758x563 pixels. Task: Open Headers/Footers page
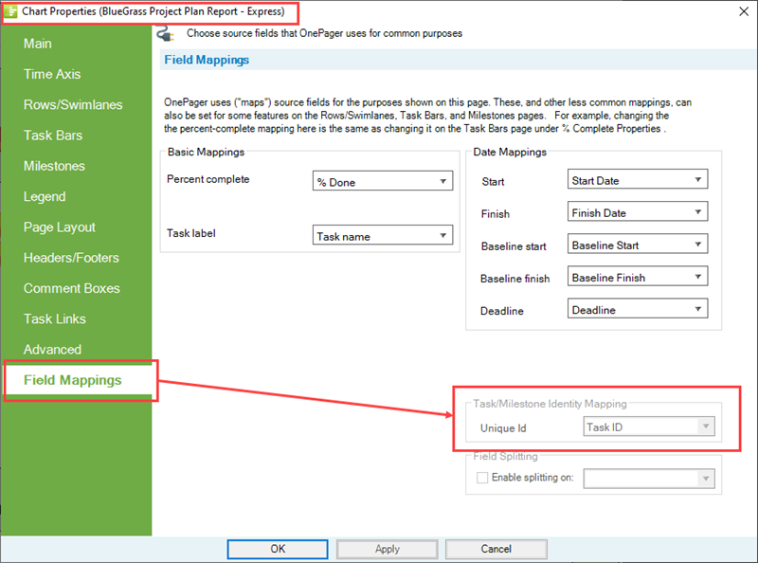click(71, 257)
